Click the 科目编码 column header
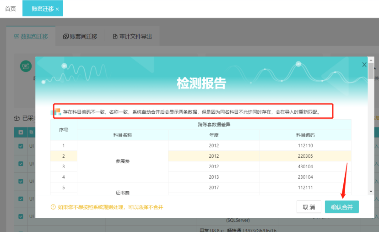Screen dimensions: 379x232 click(x=305, y=135)
